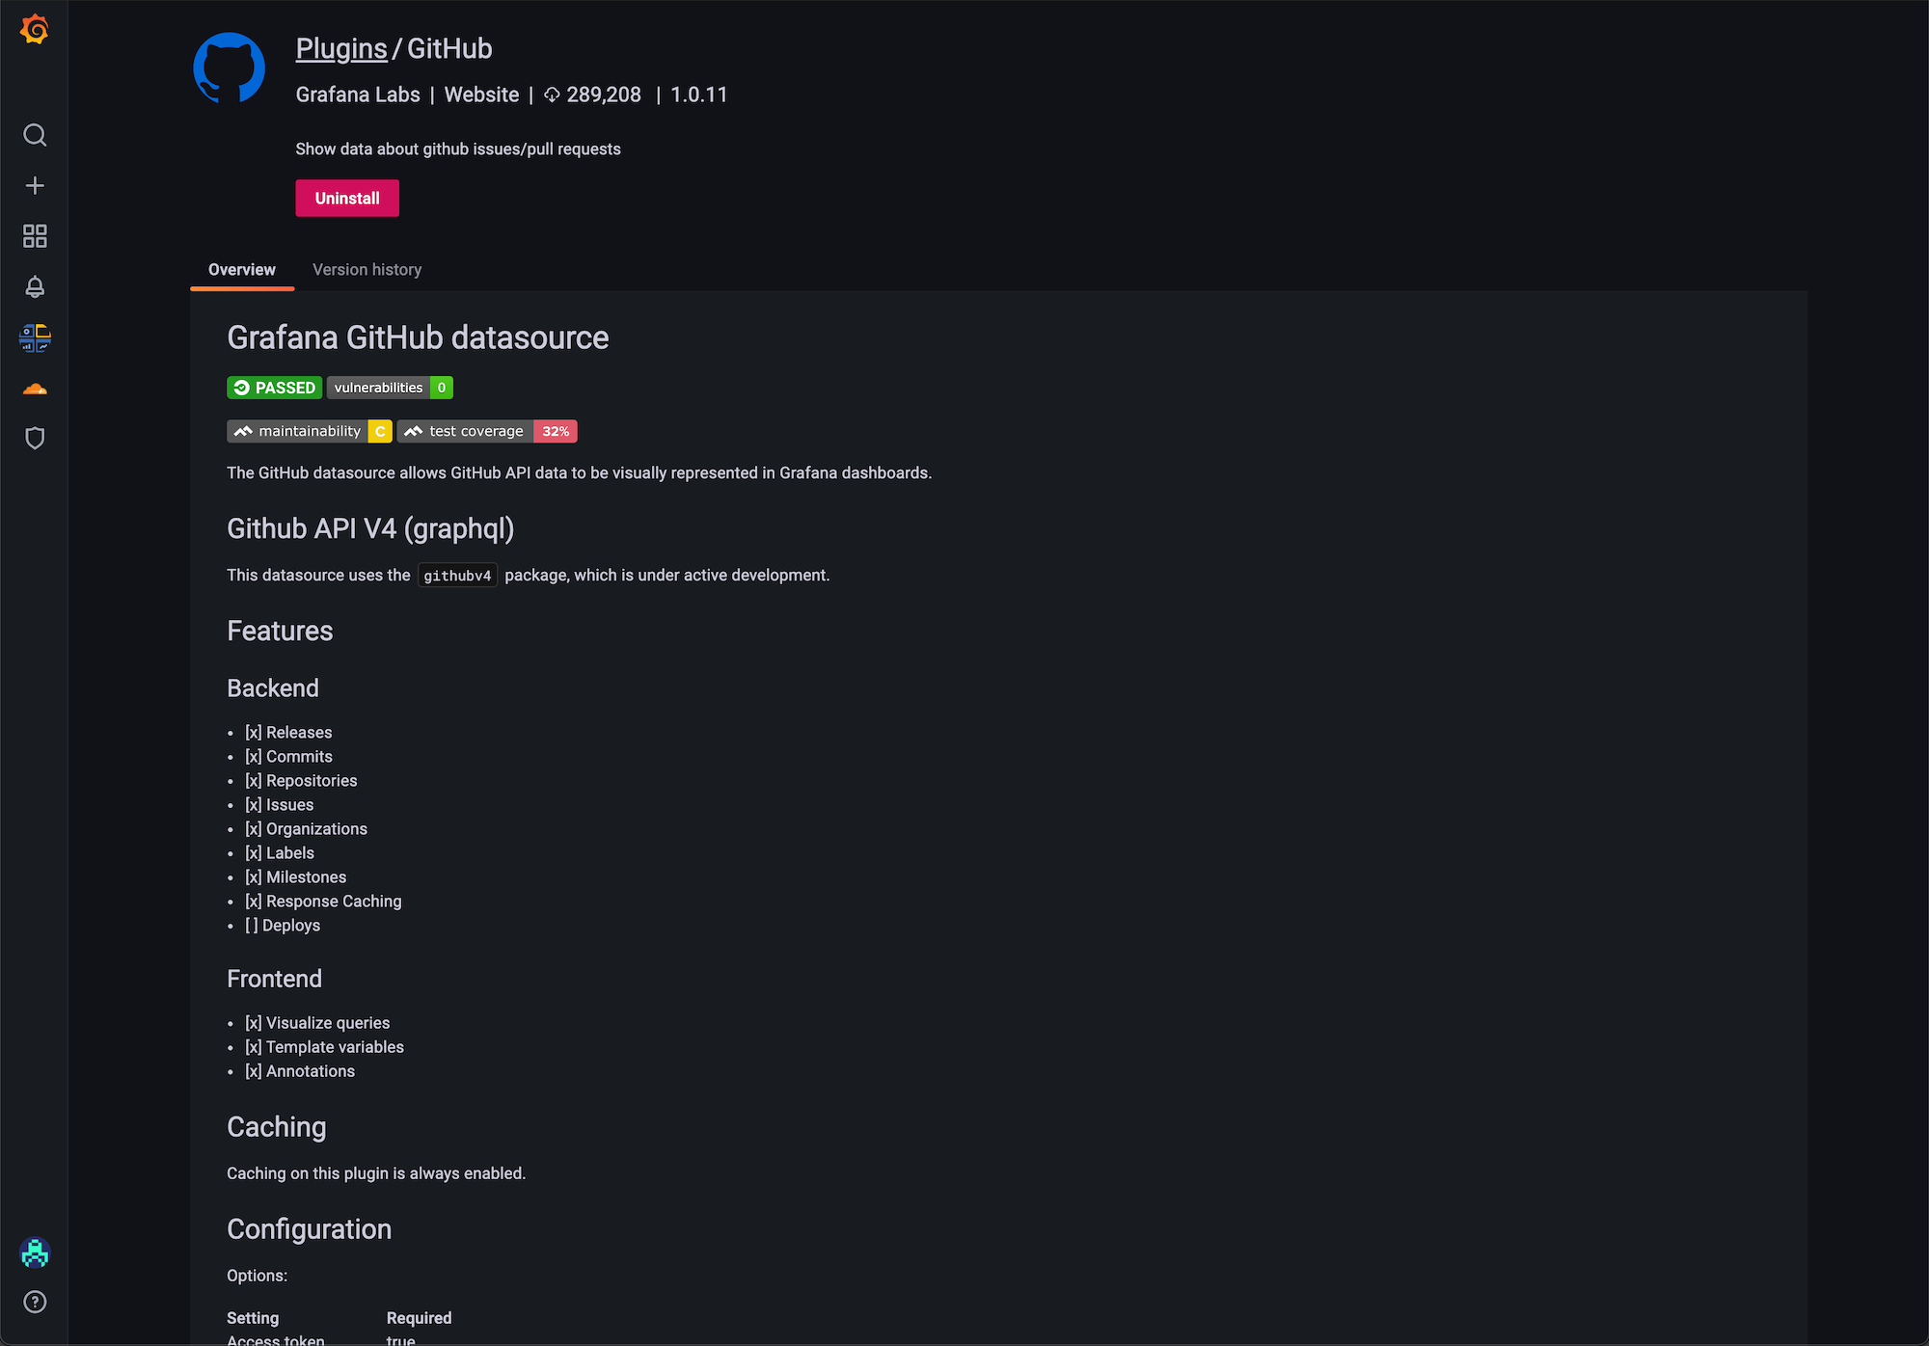Viewport: 1929px width, 1346px height.
Task: Click the Create (+) icon in the sidebar
Action: coord(35,185)
